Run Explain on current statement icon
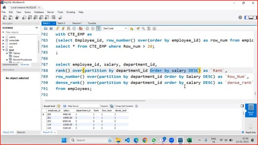The width and height of the screenshot is (258, 145). (x=69, y=29)
